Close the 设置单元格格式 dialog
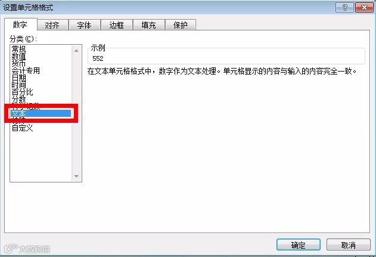376x257 pixels. tap(363, 8)
